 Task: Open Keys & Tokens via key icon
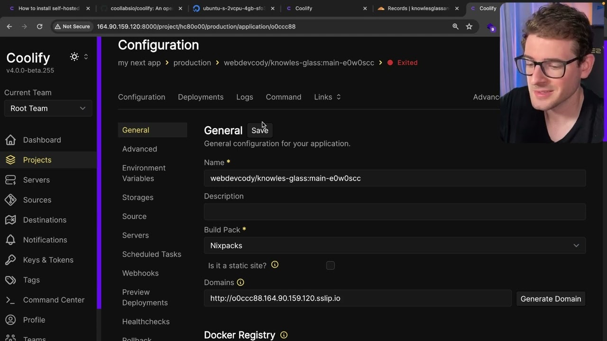10,260
